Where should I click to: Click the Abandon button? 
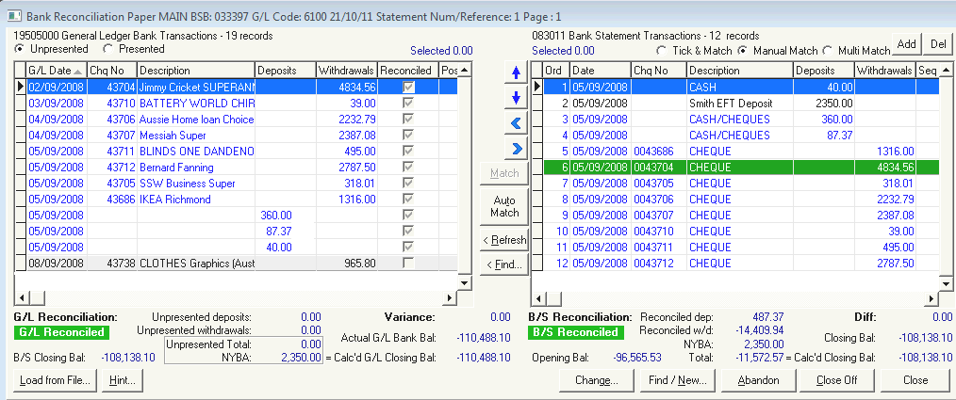758,380
